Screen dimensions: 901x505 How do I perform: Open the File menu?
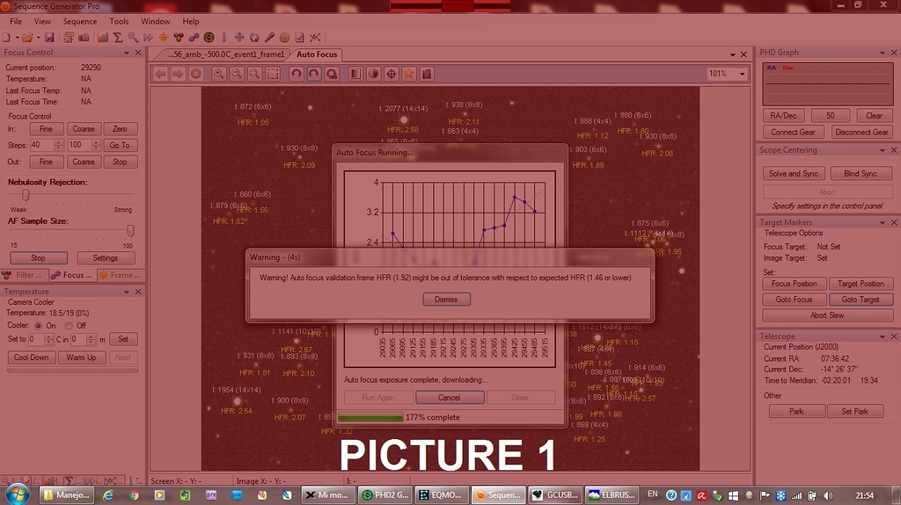click(16, 21)
